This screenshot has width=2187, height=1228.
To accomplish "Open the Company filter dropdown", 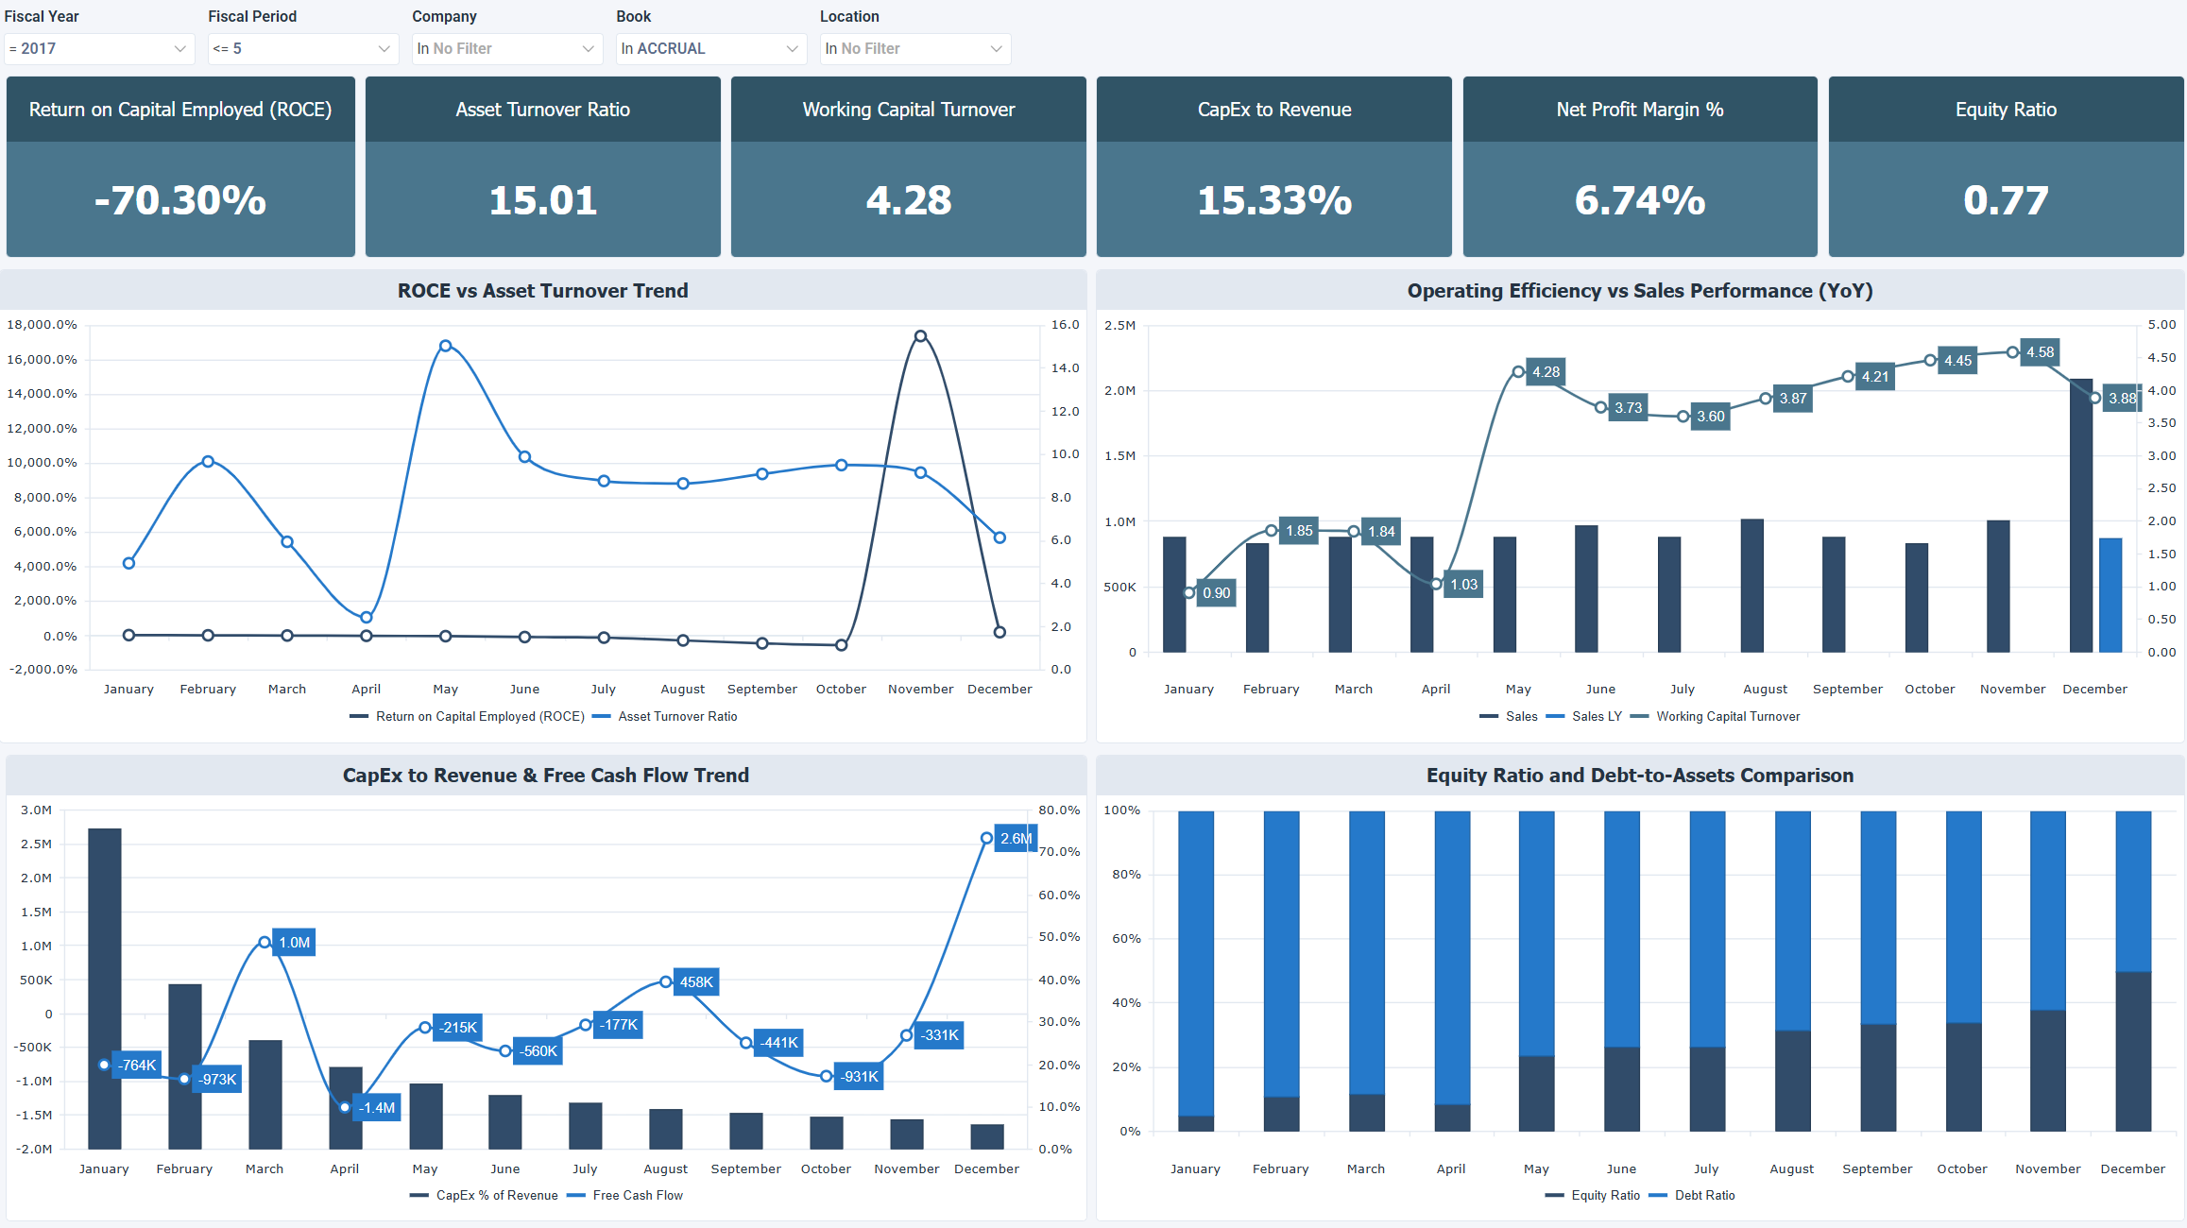I will tap(506, 48).
